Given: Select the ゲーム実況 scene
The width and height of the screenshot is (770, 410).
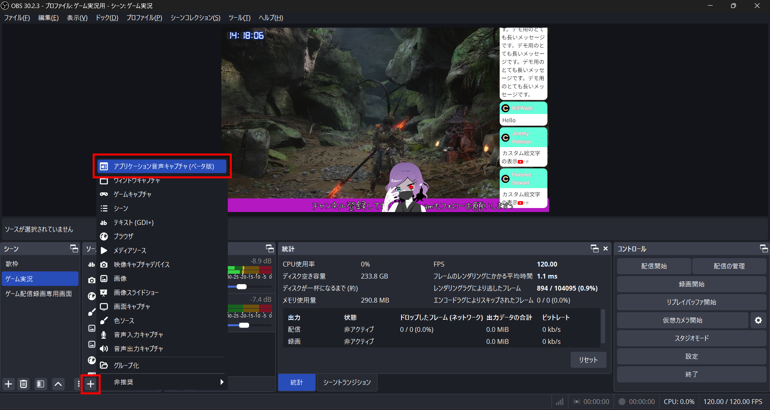Looking at the screenshot, I should tap(40, 279).
